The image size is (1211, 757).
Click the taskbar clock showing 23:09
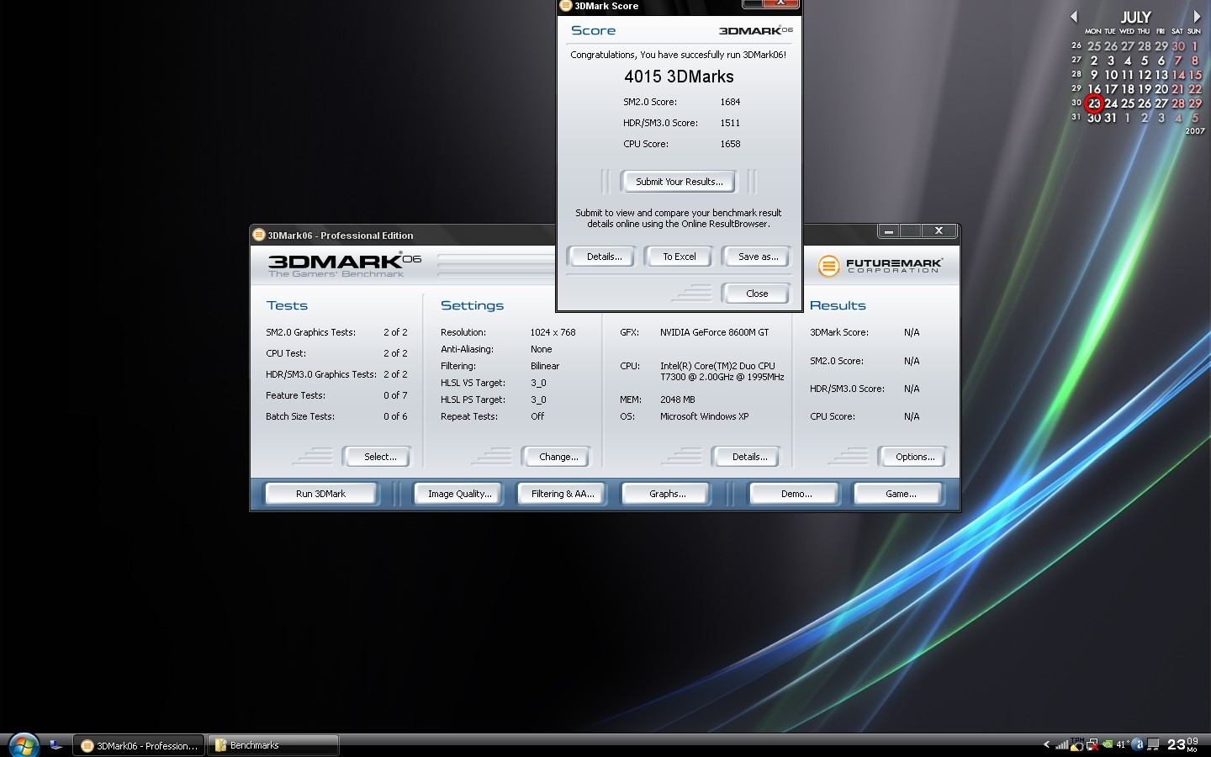(x=1182, y=744)
